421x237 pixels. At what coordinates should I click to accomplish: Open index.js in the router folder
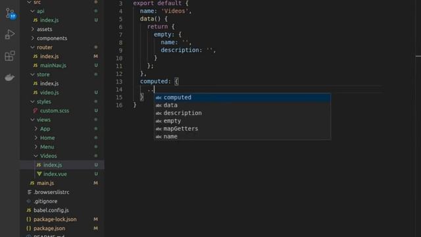pyautogui.click(x=49, y=56)
